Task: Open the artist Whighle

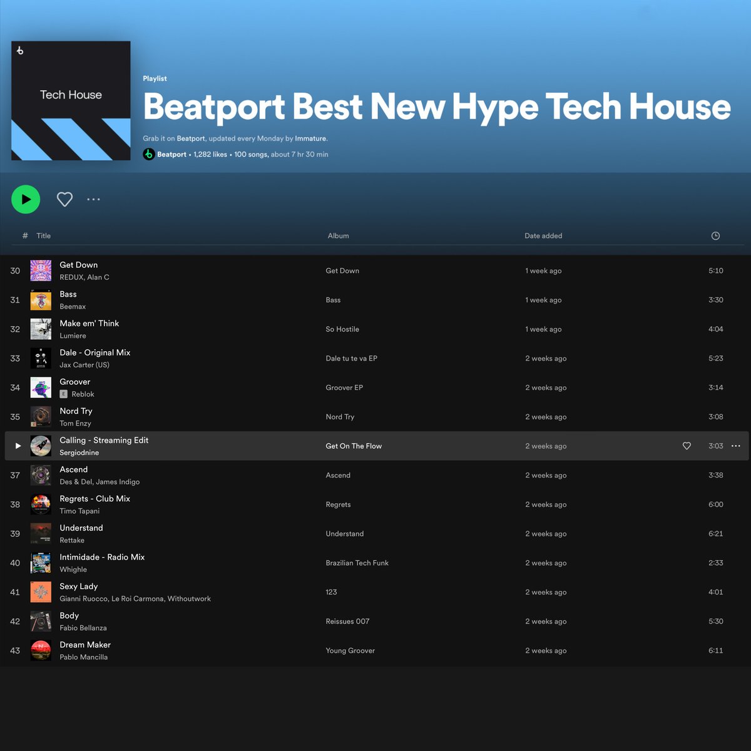Action: click(x=73, y=570)
